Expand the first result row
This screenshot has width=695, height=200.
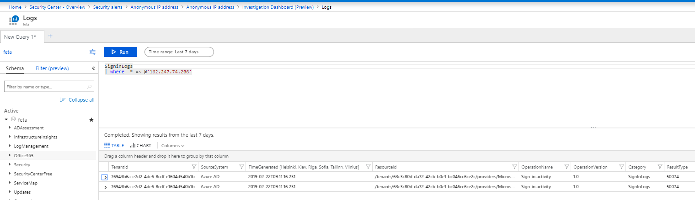tap(105, 177)
